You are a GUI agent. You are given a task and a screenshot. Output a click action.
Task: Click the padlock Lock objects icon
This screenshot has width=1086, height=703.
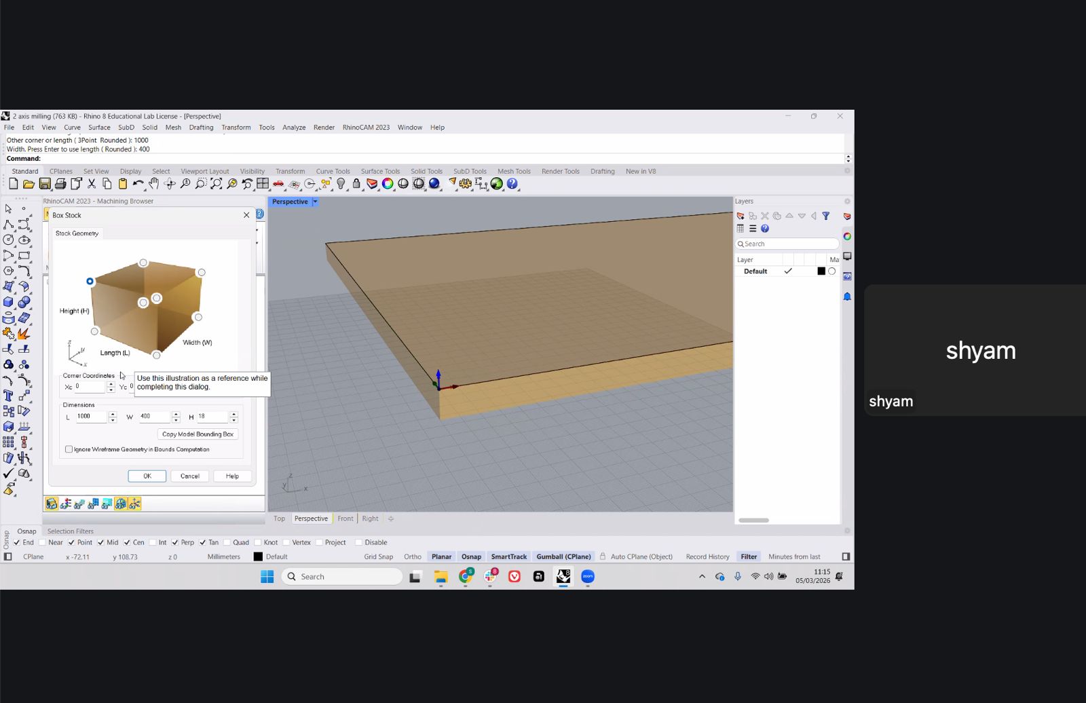[x=356, y=184]
